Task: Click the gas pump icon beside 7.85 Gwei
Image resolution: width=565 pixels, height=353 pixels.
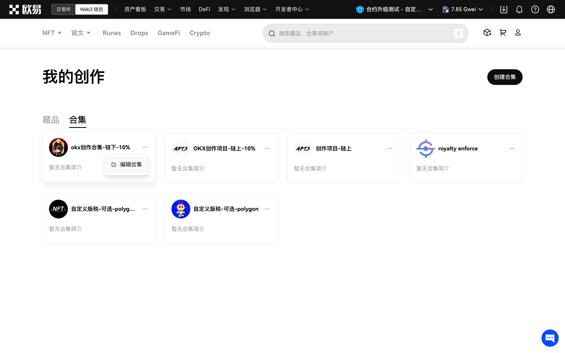Action: [446, 9]
